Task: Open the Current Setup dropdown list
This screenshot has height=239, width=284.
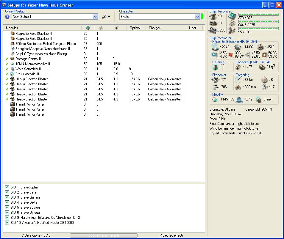Action: 96,17
